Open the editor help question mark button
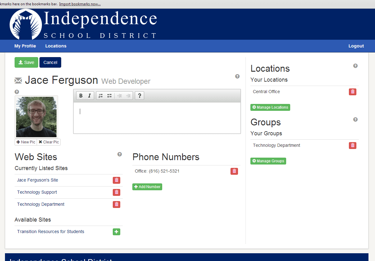Viewport: 375px width, 261px height. click(139, 96)
